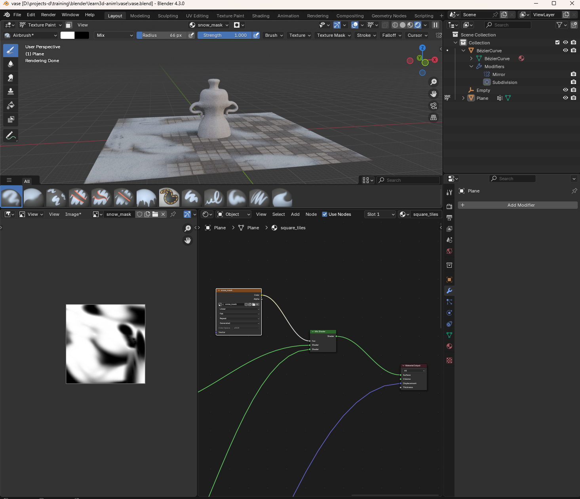Click the viewport zoom magnifier icon
This screenshot has width=580, height=499.
434,82
